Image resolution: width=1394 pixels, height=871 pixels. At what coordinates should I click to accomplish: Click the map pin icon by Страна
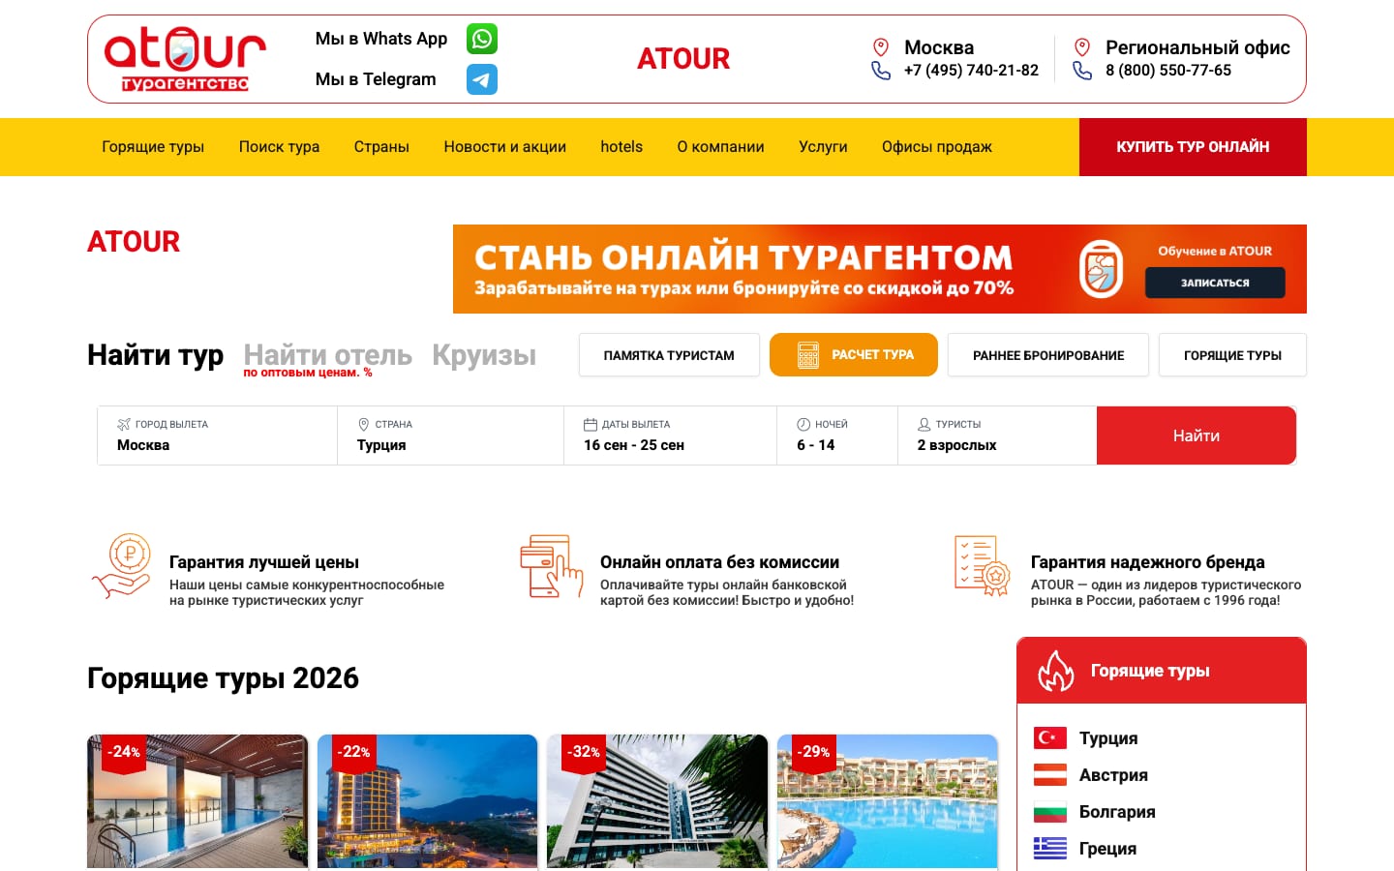[364, 424]
